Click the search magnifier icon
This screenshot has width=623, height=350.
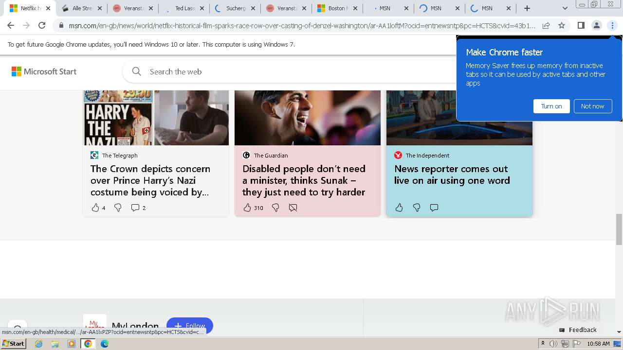pos(137,71)
